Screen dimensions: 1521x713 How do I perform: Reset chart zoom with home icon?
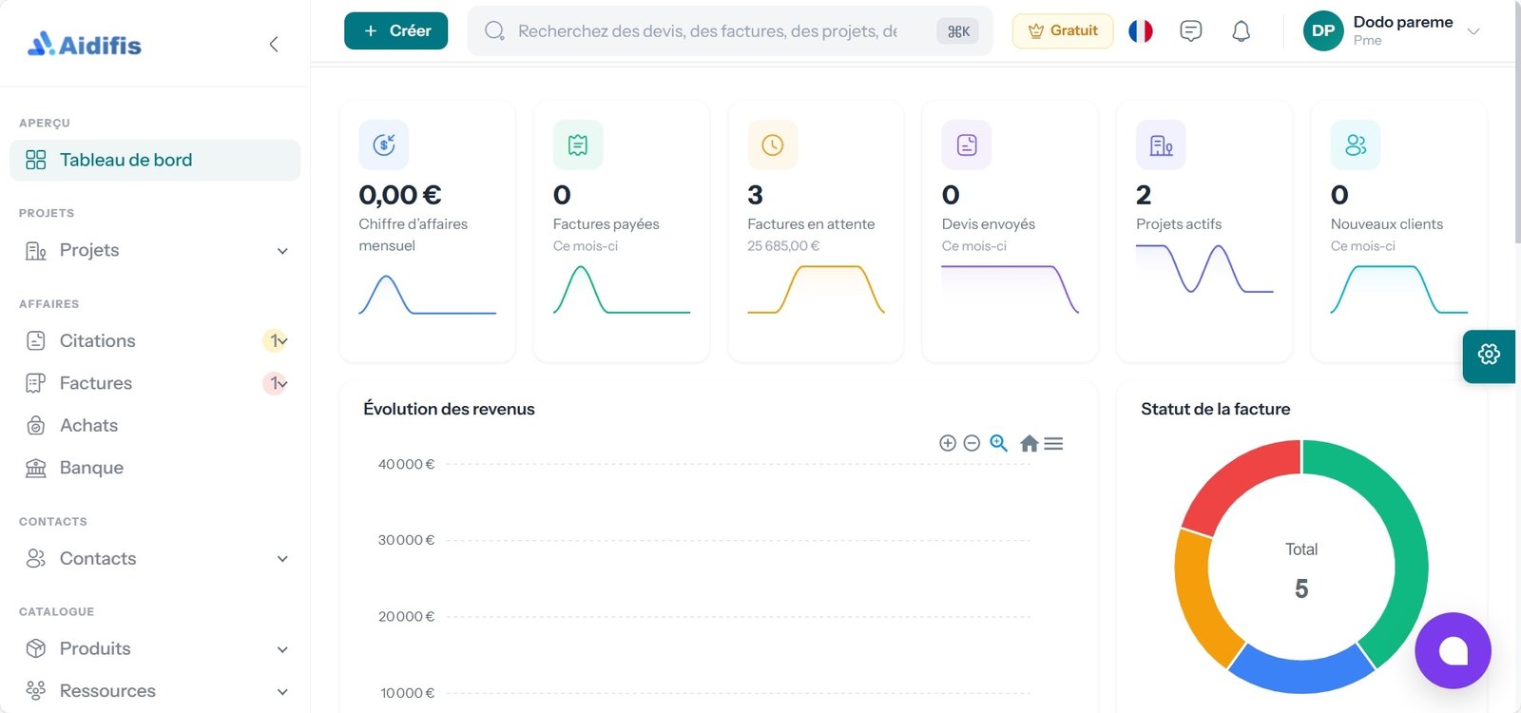[x=1029, y=443]
